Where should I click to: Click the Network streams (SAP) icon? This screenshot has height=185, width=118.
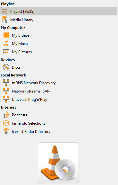point(6,91)
